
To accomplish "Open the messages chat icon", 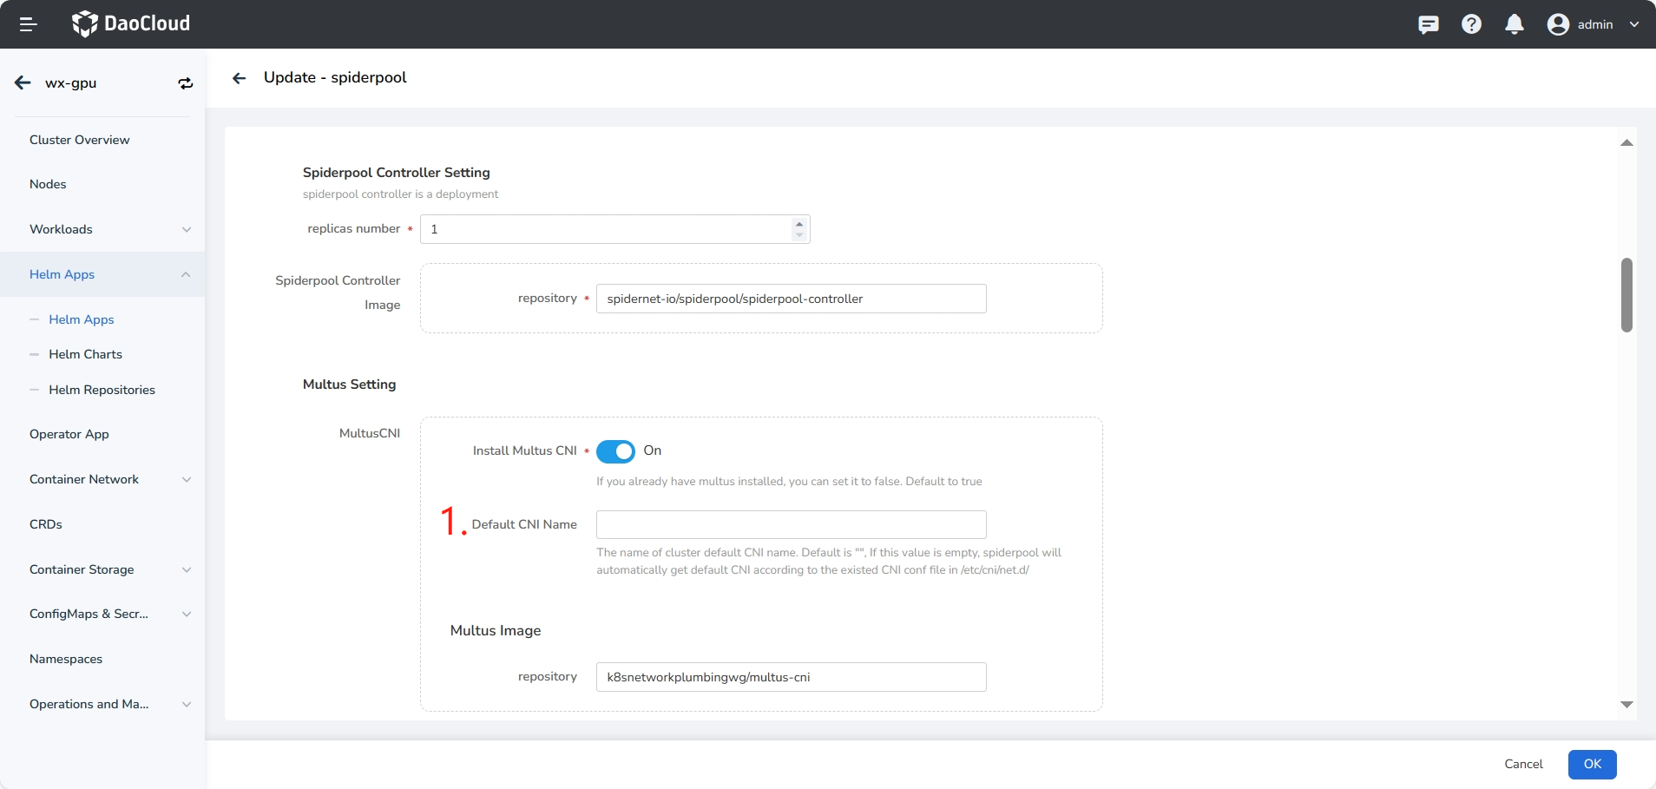I will point(1428,24).
